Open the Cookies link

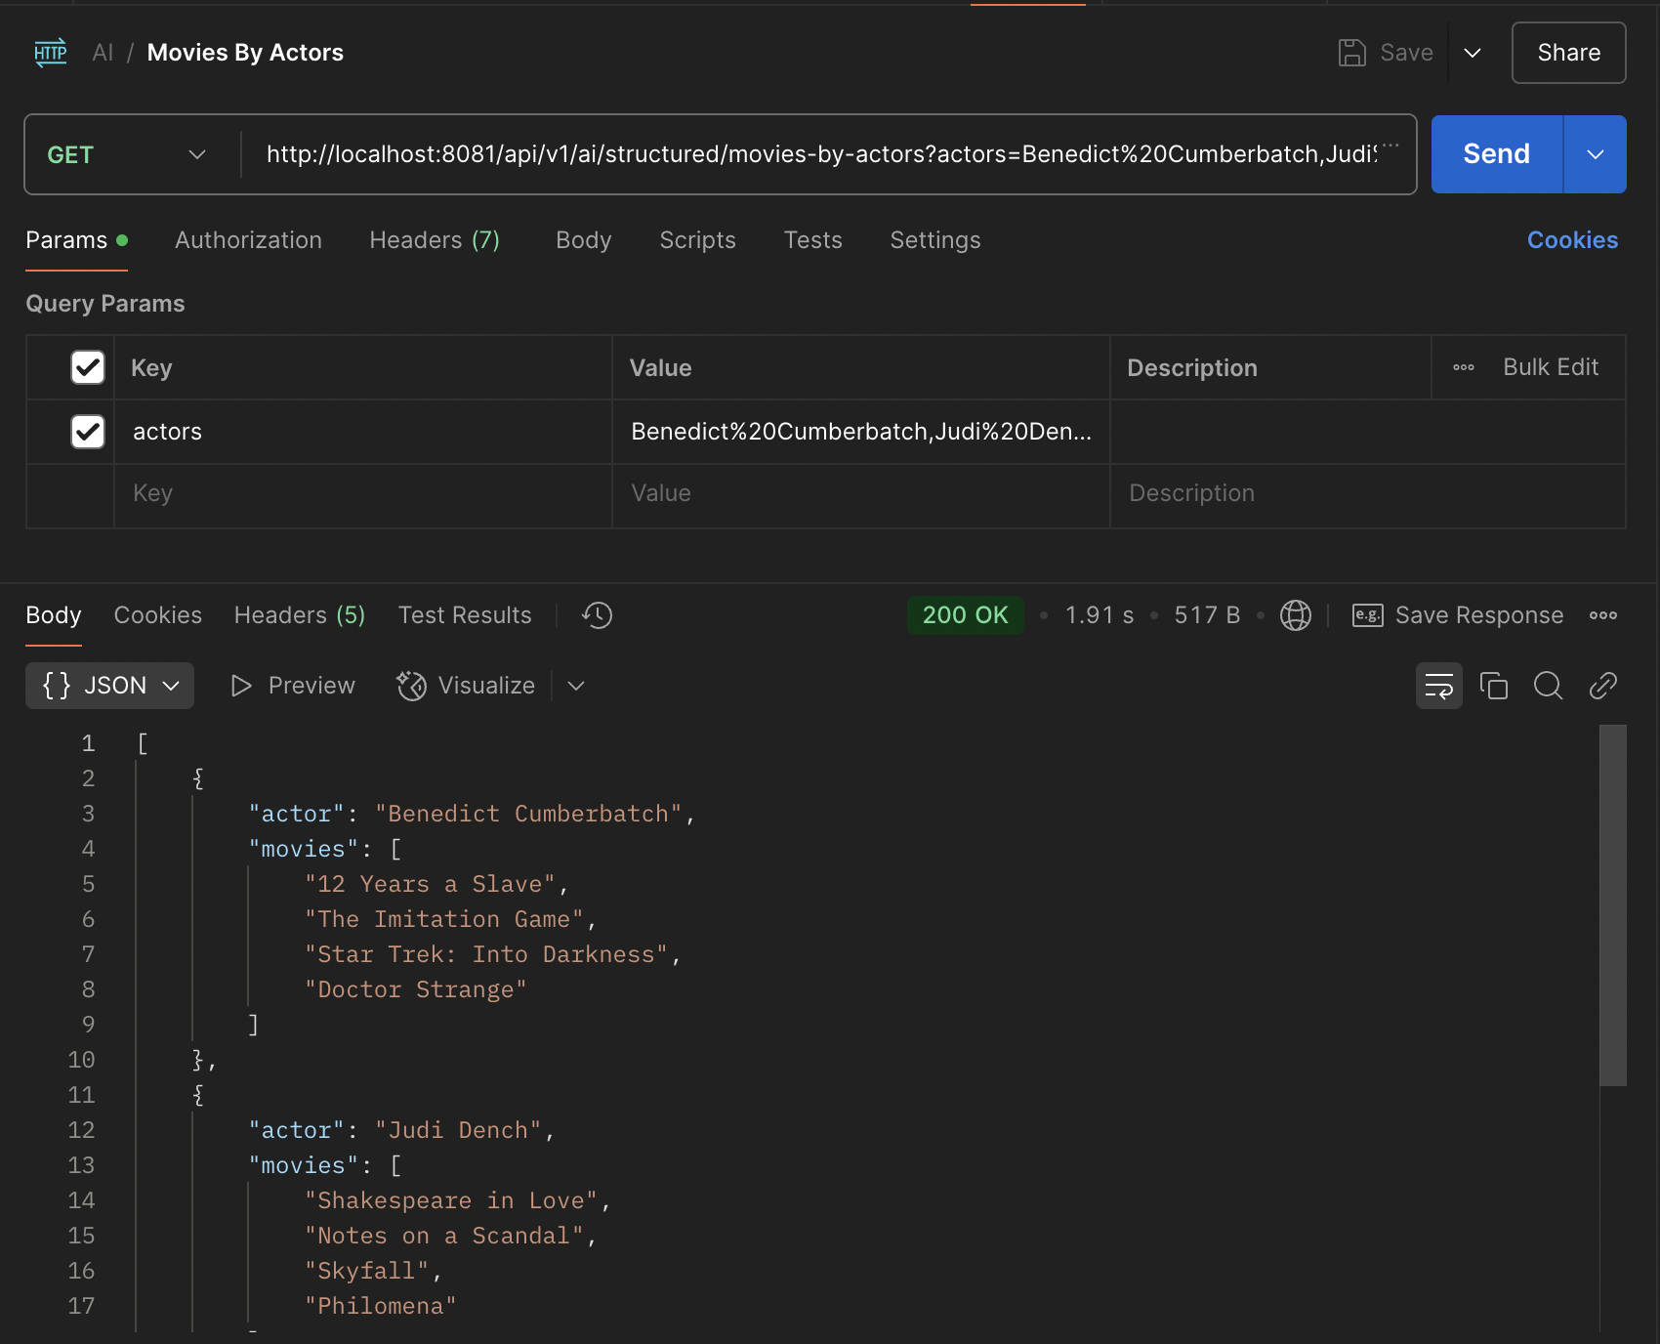[x=1572, y=240]
